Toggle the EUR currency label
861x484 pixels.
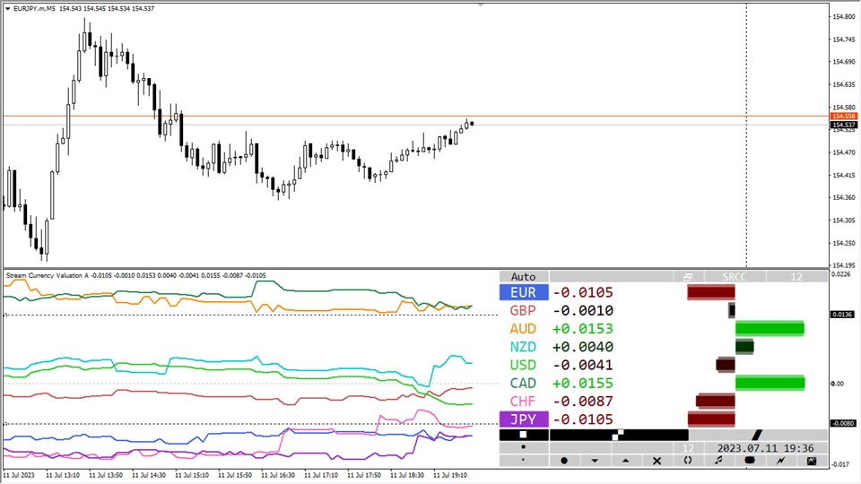(523, 292)
